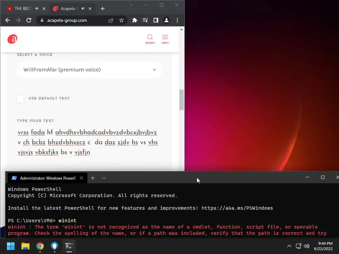Open File Explorer from taskbar
The image size is (339, 254).
[25, 246]
